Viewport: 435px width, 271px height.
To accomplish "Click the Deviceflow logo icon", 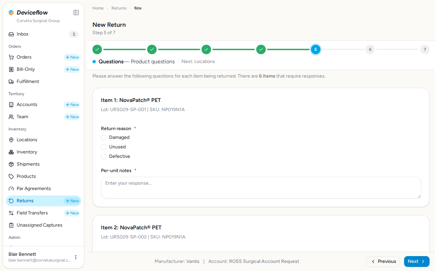I will click(x=11, y=13).
